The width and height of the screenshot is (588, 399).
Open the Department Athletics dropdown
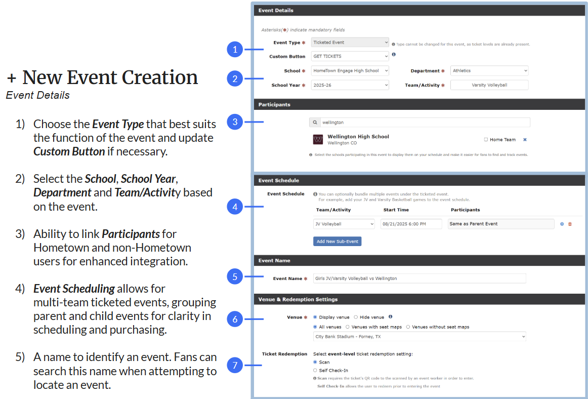pyautogui.click(x=489, y=71)
